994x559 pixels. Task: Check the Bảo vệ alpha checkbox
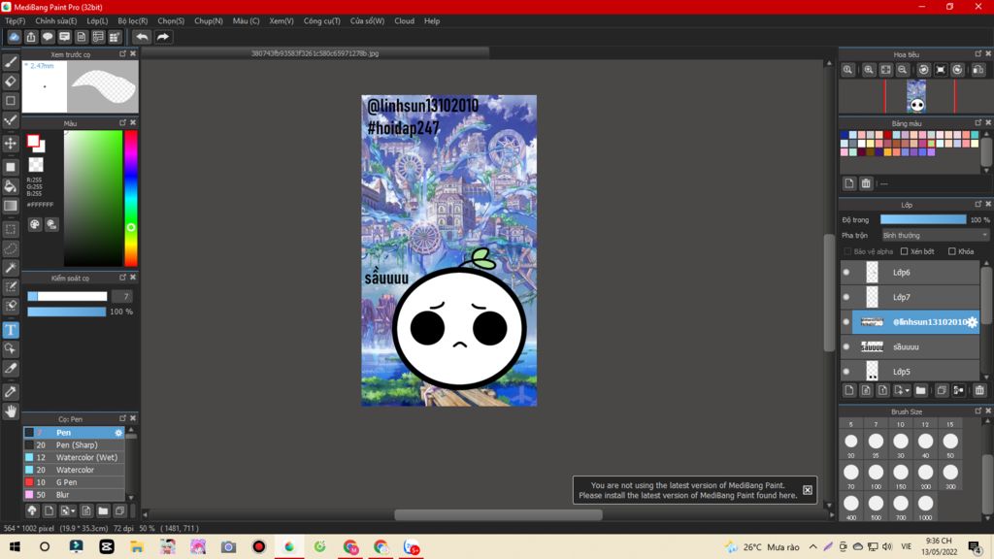(x=847, y=251)
